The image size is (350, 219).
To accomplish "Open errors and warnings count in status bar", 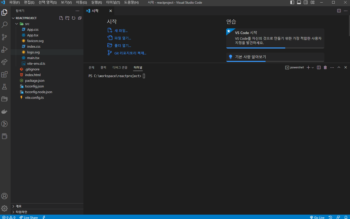I will tap(9, 217).
